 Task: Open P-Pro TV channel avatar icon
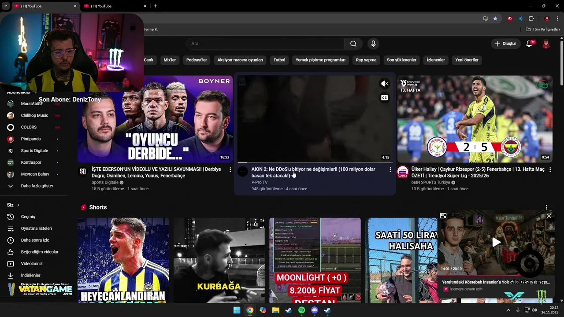242,171
